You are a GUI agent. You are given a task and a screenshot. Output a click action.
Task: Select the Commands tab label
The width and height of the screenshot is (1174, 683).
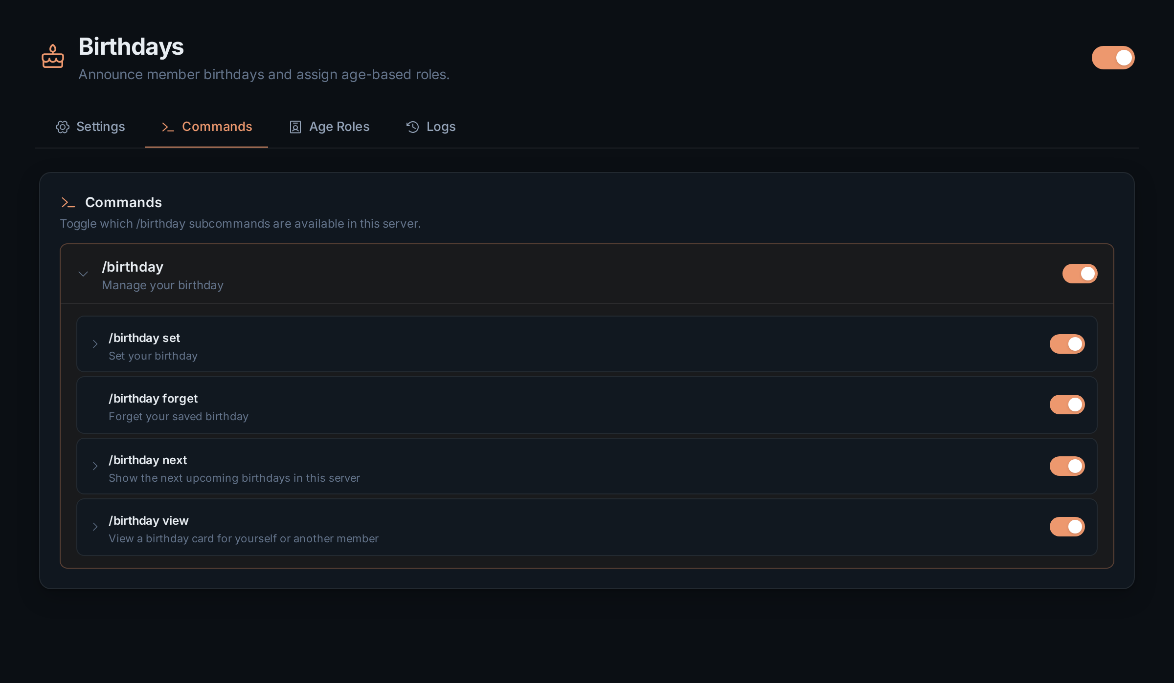pos(217,127)
